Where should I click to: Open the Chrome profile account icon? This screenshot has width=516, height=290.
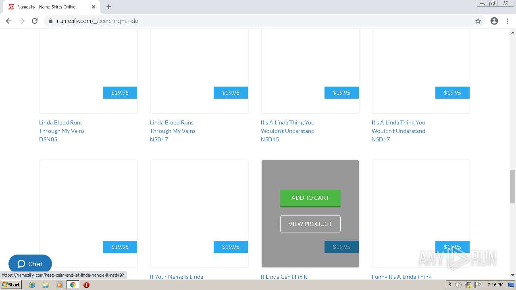494,21
